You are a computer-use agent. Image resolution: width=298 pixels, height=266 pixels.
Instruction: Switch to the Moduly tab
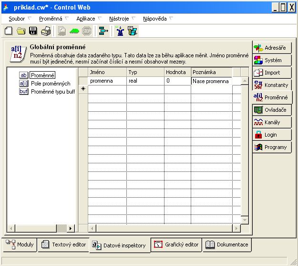[x=20, y=245]
